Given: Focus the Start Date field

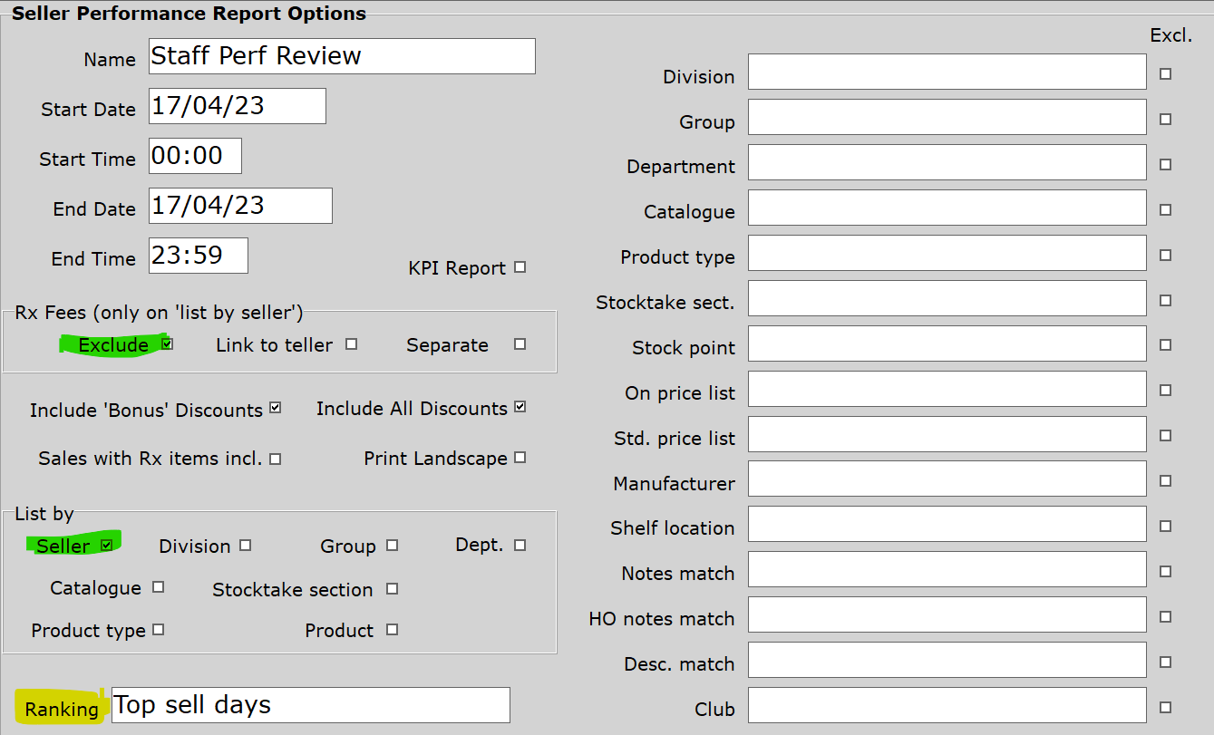Looking at the screenshot, I should [236, 106].
